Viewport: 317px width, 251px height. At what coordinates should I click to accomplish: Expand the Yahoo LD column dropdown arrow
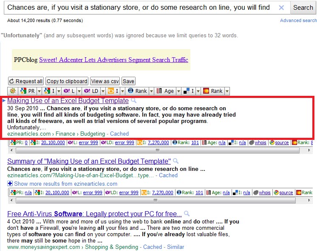103,91
